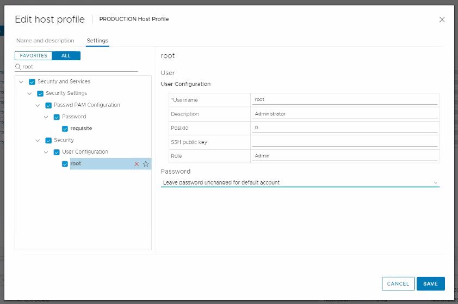Open the Password option dropdown
This screenshot has width=458, height=304.
pos(300,182)
